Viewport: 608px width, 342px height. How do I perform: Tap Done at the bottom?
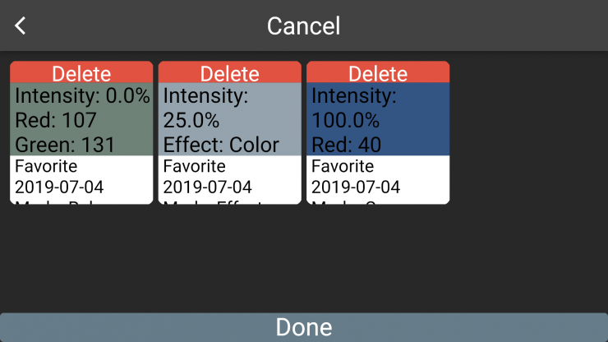click(304, 327)
